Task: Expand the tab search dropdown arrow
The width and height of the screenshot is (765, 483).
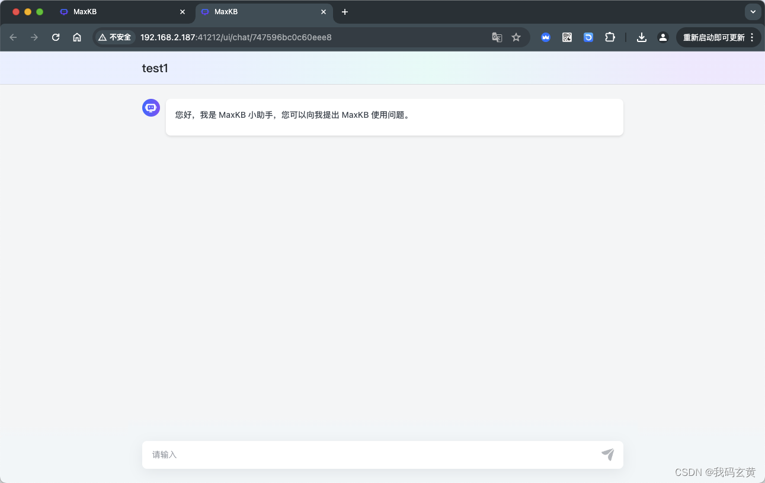Action: 753,12
